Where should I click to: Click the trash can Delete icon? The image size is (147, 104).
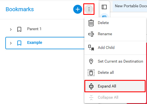91,23
